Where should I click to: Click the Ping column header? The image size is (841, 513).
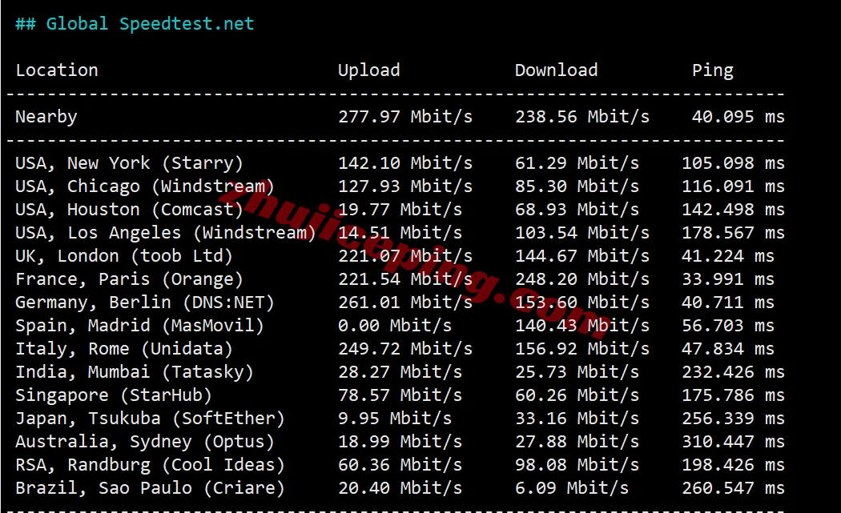712,70
